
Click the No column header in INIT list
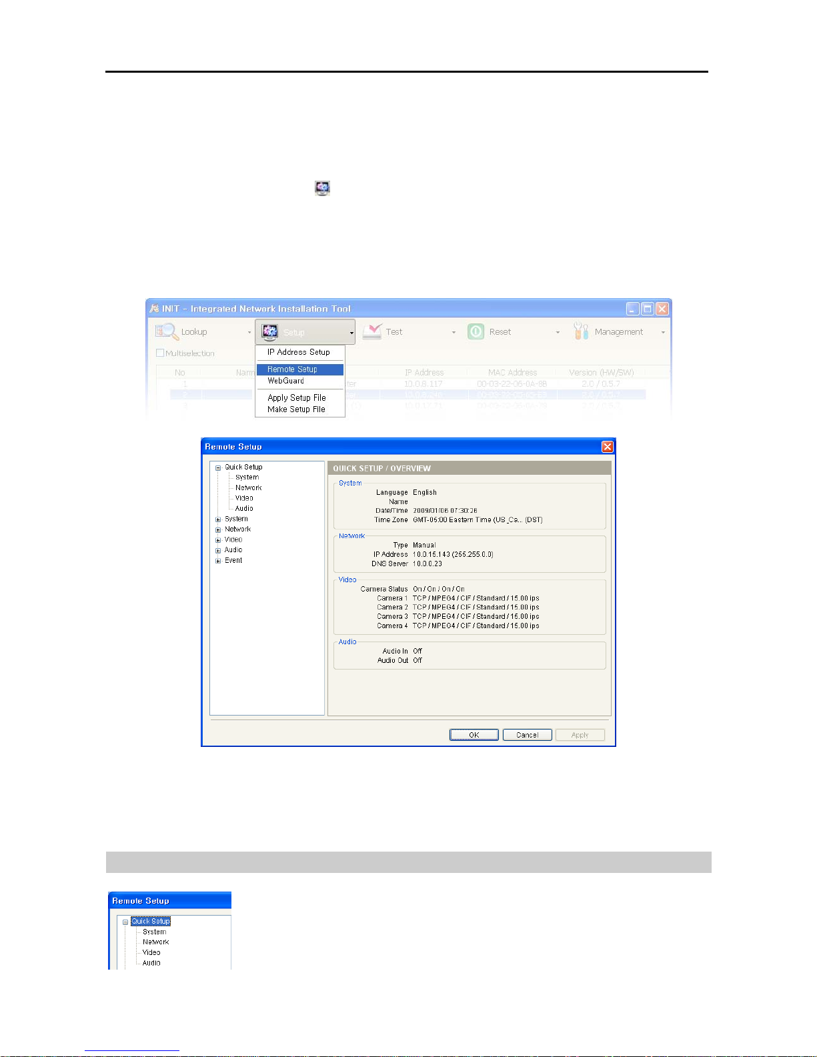(180, 373)
